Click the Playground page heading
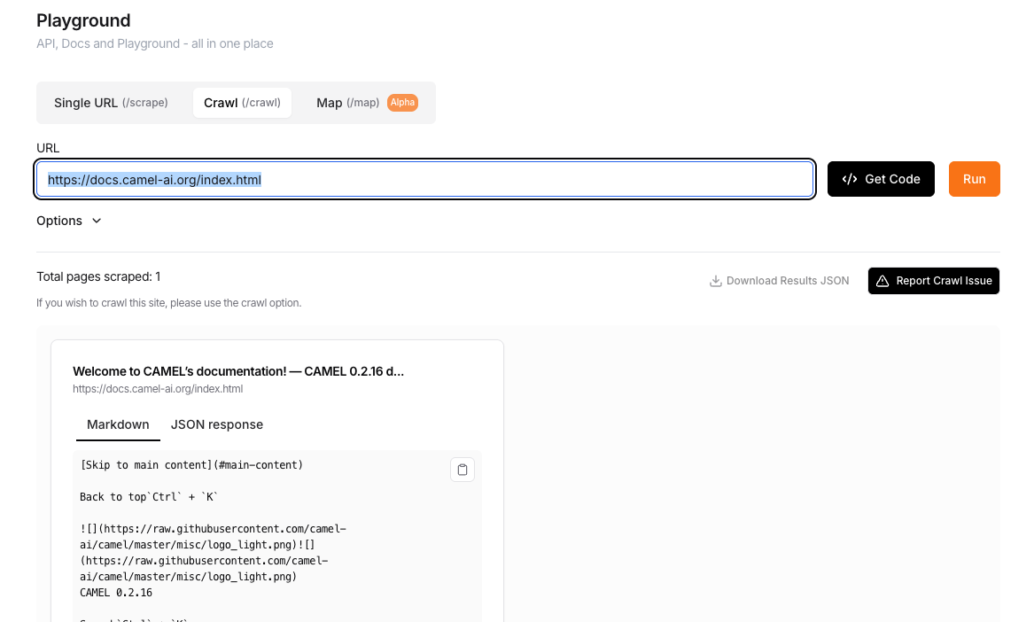The image size is (1034, 622). (x=83, y=20)
